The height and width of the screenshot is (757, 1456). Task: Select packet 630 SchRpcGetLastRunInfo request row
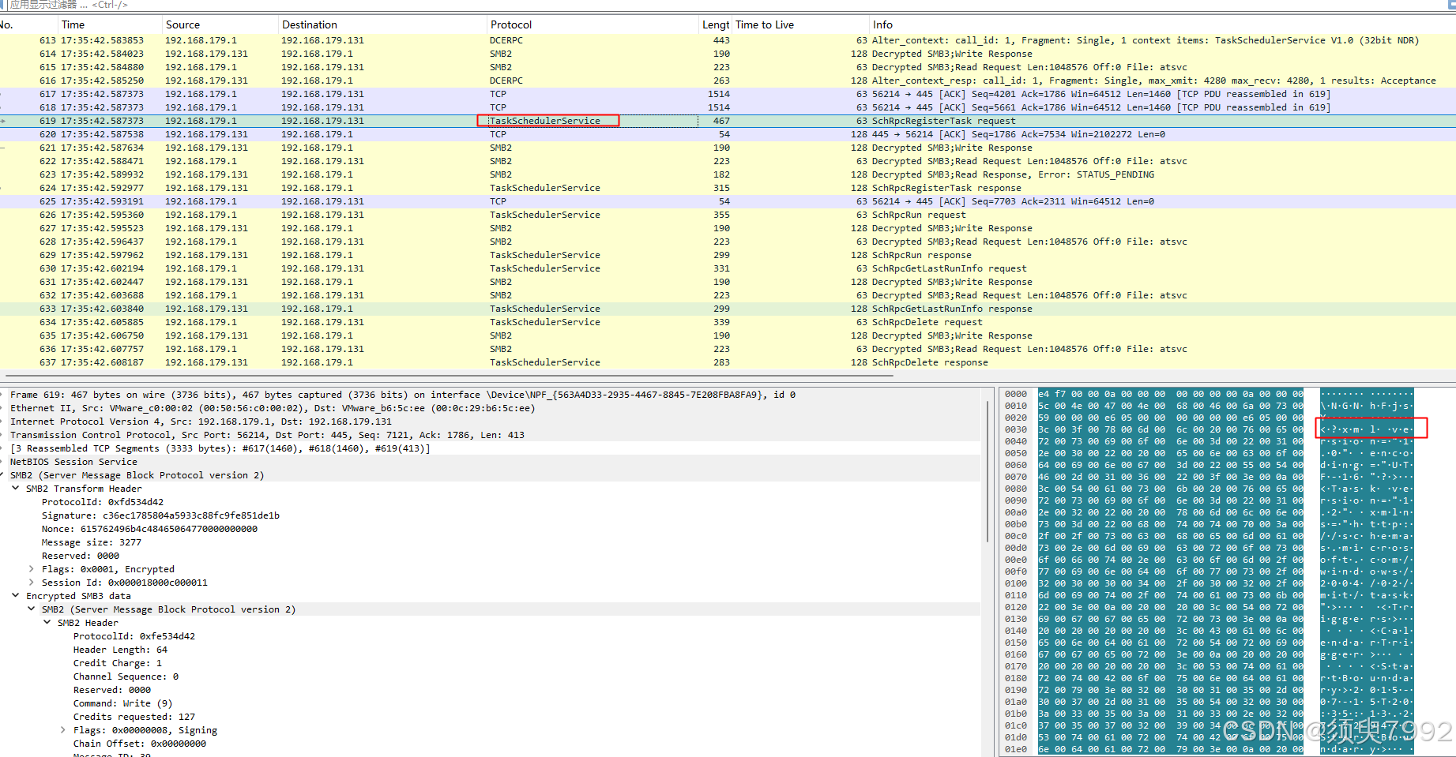tap(728, 268)
